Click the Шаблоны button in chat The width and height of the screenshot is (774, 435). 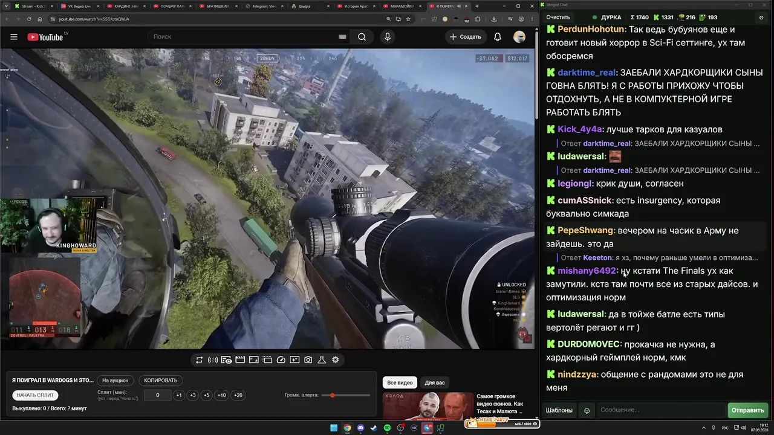pos(559,410)
